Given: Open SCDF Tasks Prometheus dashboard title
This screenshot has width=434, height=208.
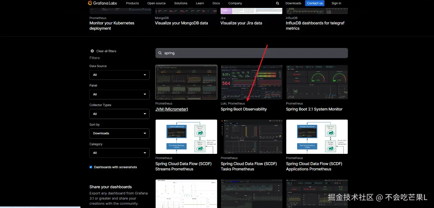Looking at the screenshot, I should pyautogui.click(x=249, y=166).
